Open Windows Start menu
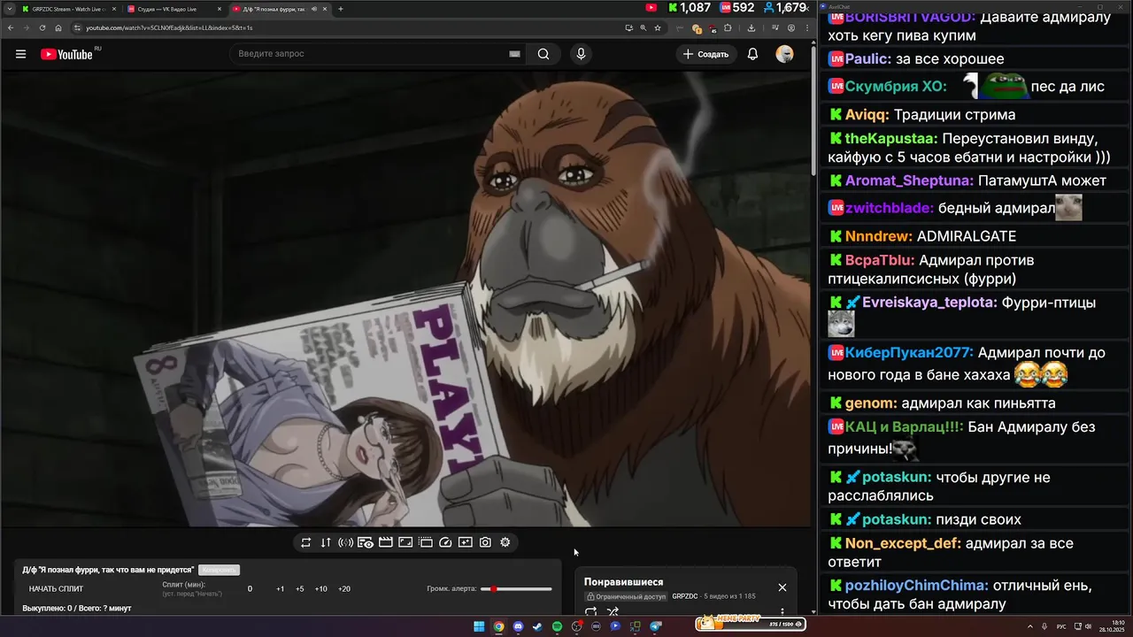 [x=479, y=626]
